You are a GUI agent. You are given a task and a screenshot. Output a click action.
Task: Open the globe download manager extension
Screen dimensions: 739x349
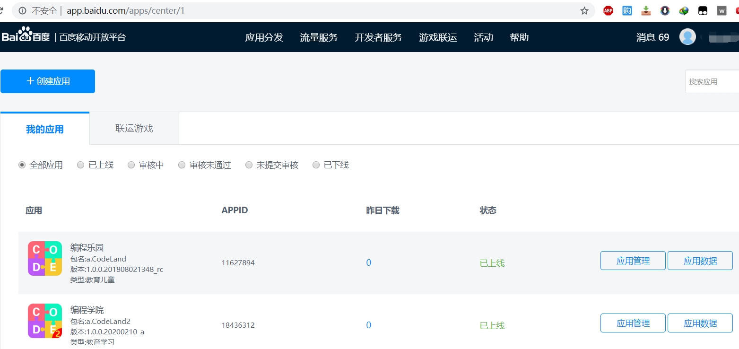pyautogui.click(x=684, y=10)
